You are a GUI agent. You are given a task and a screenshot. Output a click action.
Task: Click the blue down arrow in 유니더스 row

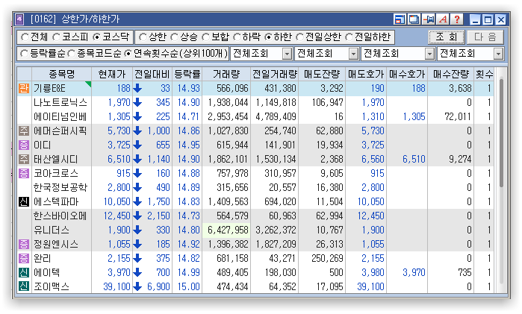click(x=137, y=230)
